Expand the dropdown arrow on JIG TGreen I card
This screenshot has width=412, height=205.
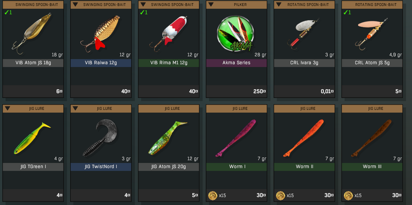tap(8, 108)
